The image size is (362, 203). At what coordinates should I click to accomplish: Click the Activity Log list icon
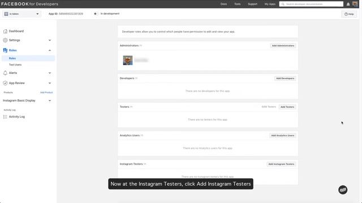pyautogui.click(x=5, y=117)
